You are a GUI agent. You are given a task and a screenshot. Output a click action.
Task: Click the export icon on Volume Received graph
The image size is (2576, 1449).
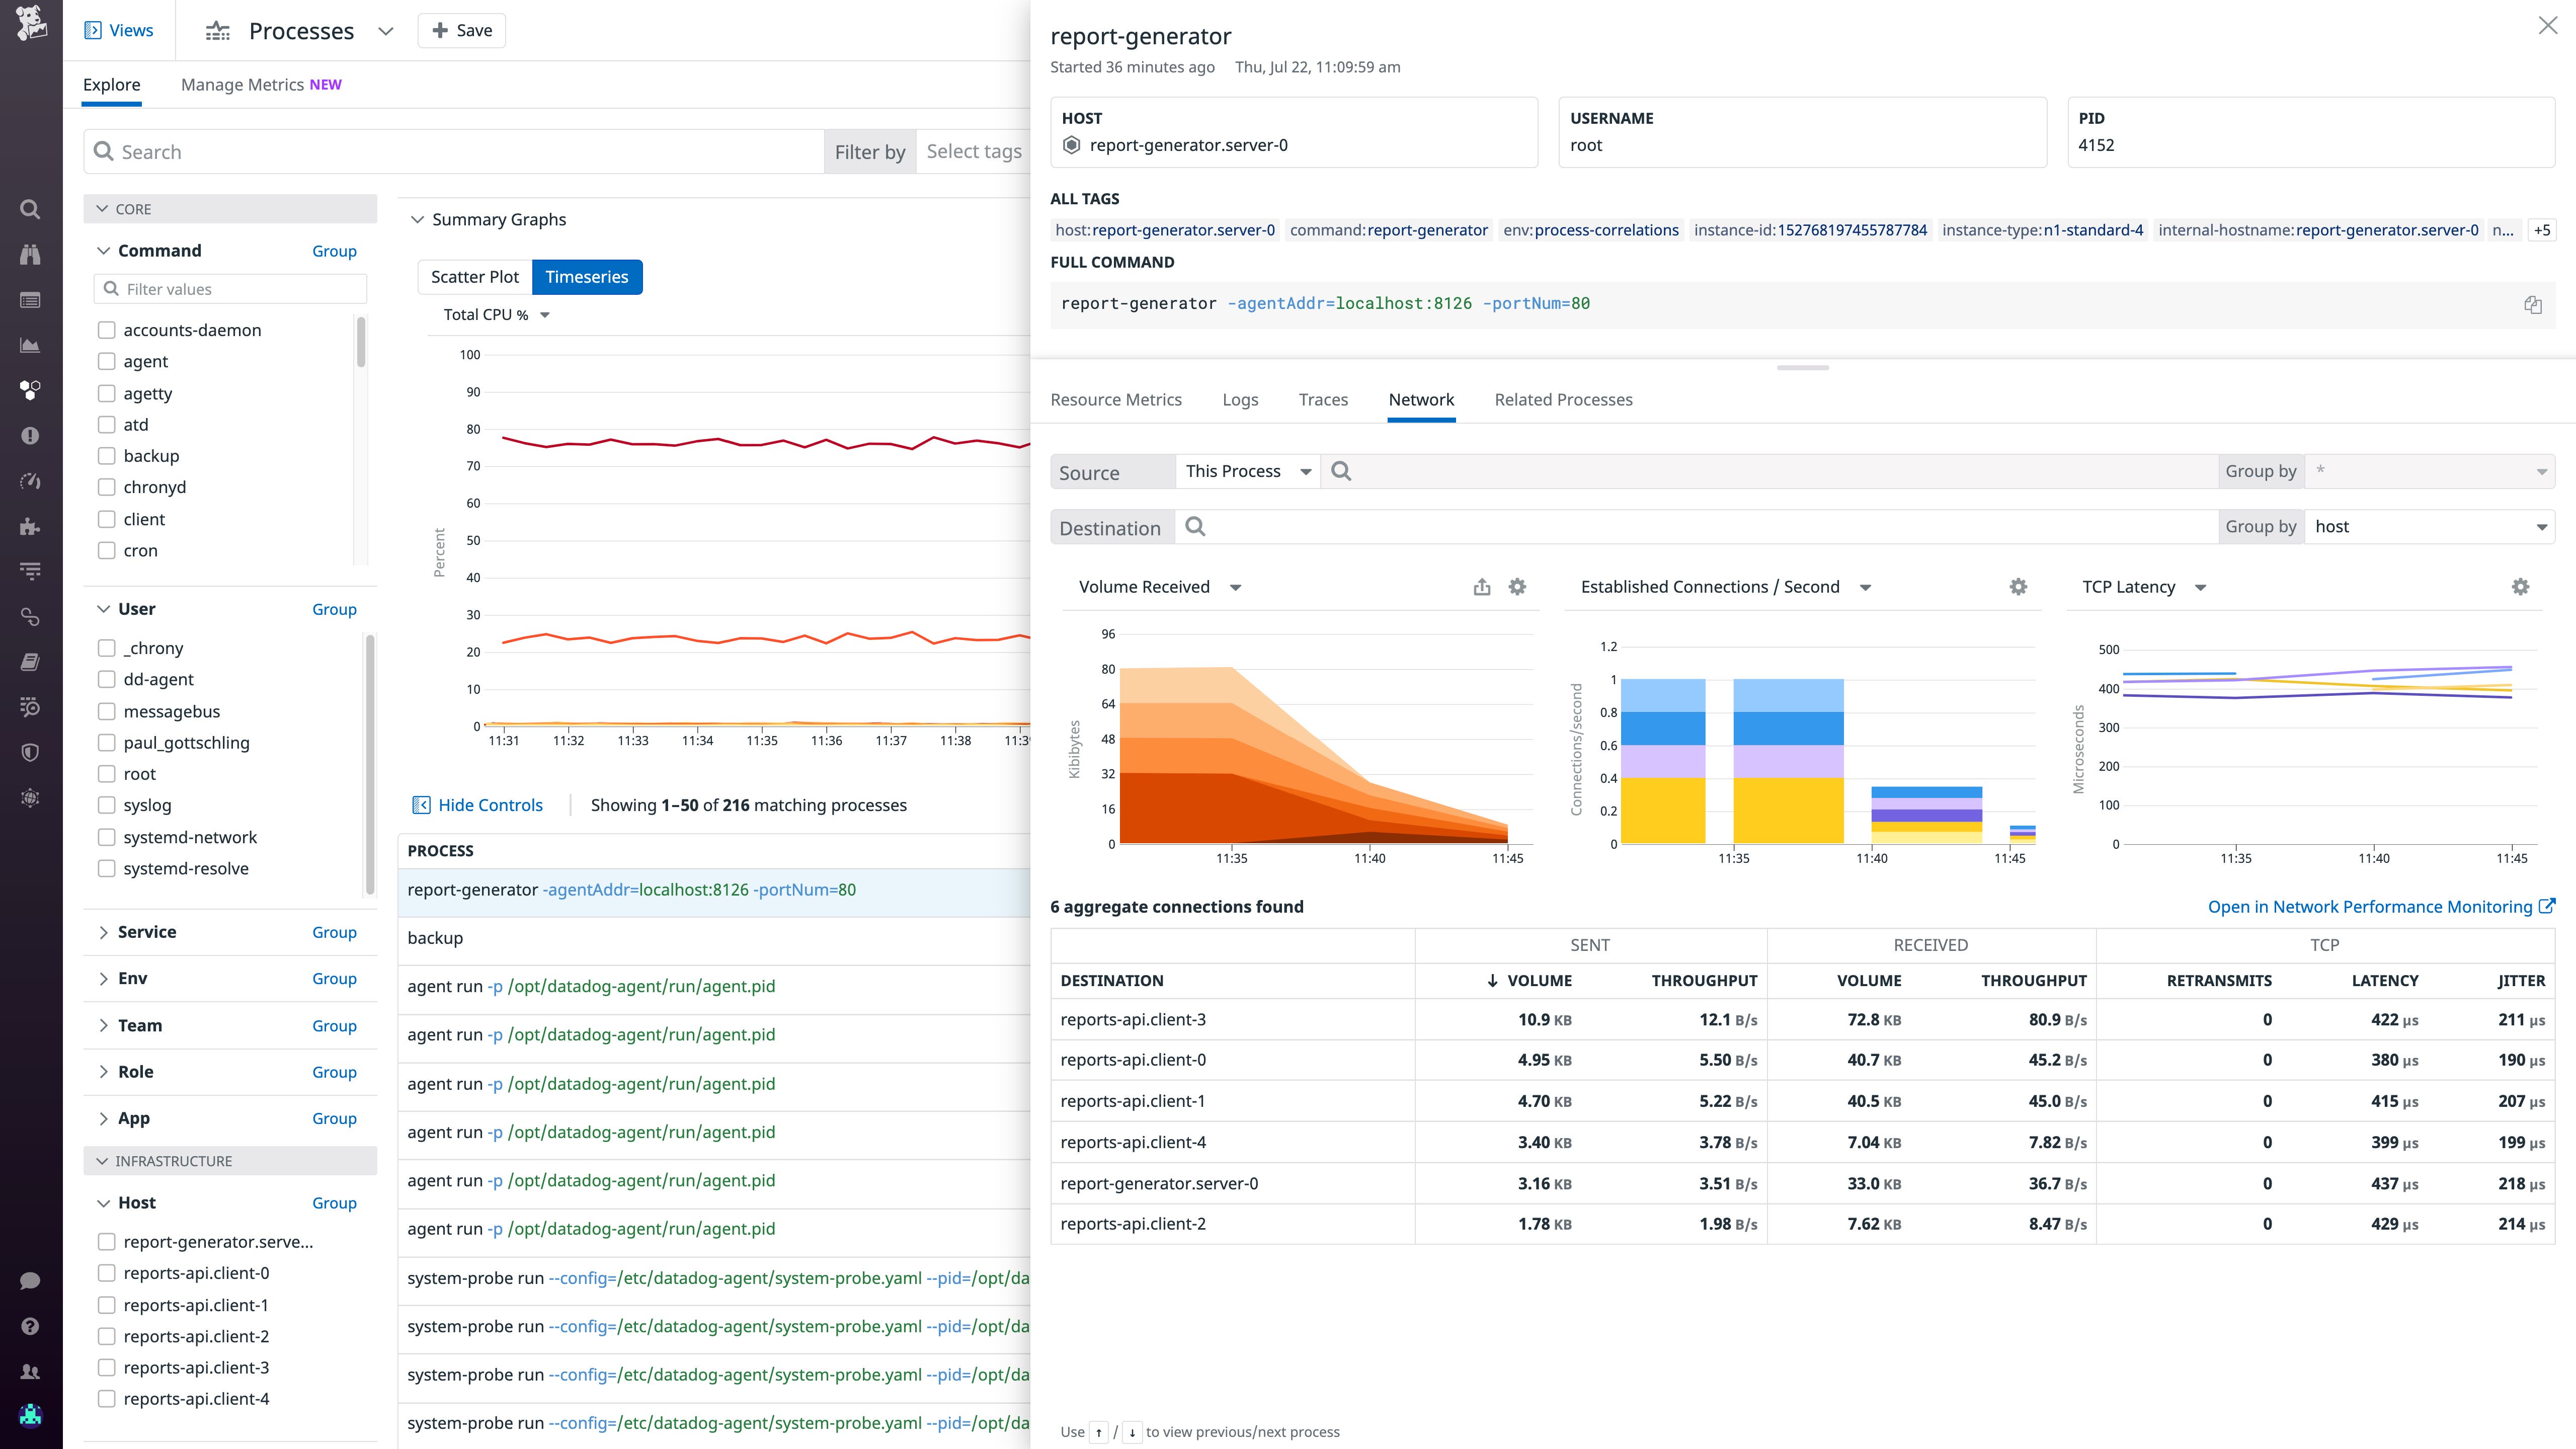tap(1481, 586)
